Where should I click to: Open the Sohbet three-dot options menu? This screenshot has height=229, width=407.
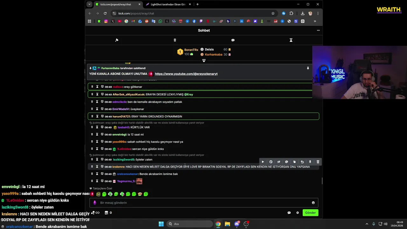318,31
